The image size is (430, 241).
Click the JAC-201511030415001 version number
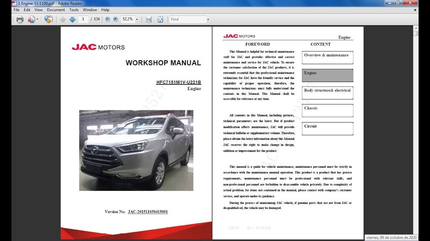pos(148,212)
